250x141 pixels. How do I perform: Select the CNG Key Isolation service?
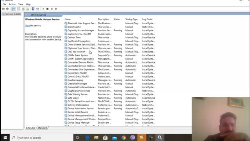pyautogui.click(x=110, y=52)
